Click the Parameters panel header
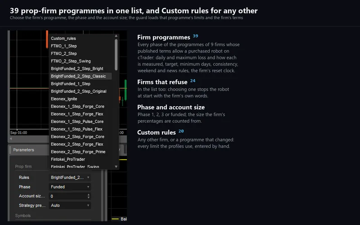 (x=24, y=150)
